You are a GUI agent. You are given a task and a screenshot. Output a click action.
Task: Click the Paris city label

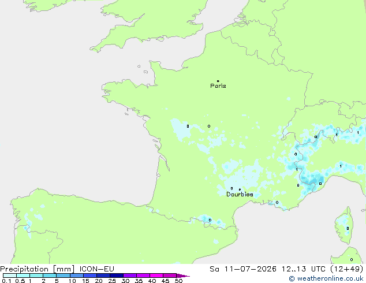click(x=218, y=86)
